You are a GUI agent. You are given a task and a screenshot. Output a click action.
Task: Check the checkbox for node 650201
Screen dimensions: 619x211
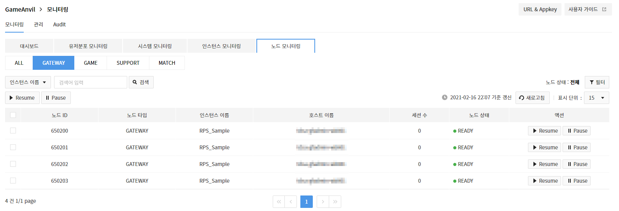13,147
